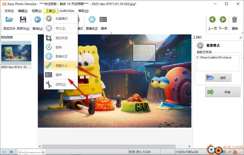
Task: Click the fit-to-window zoom icon
Action: (x=12, y=152)
